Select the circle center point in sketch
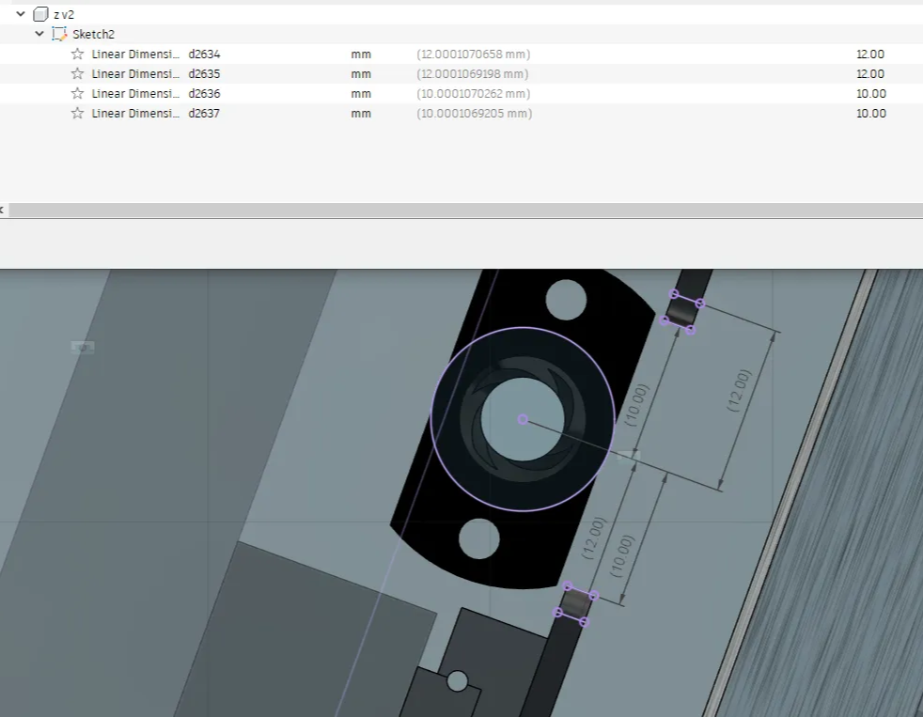The image size is (923, 717). click(x=523, y=419)
